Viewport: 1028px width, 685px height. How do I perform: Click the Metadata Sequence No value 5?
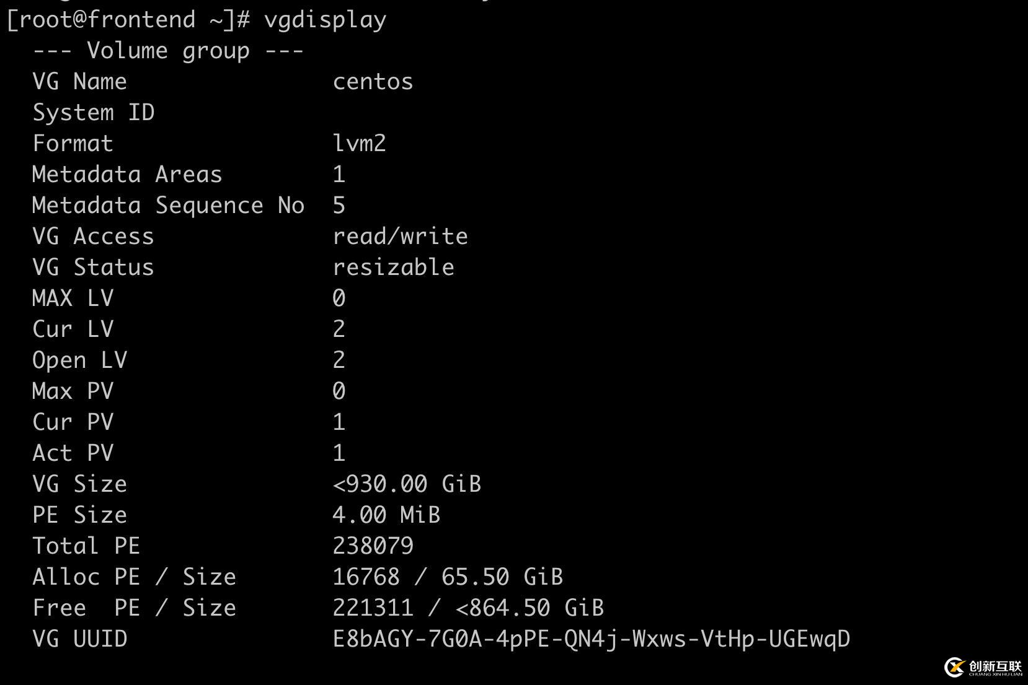coord(339,206)
